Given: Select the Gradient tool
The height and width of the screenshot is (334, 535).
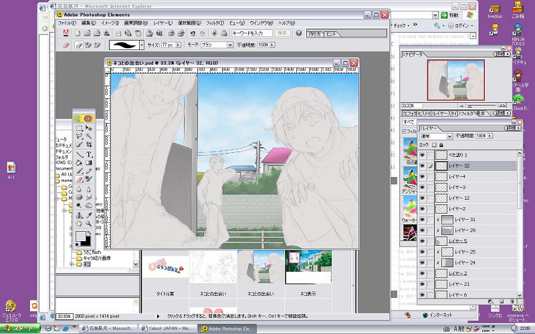Looking at the screenshot, I should pyautogui.click(x=88, y=163).
